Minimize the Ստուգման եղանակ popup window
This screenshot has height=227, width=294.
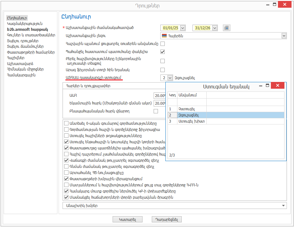point(261,86)
